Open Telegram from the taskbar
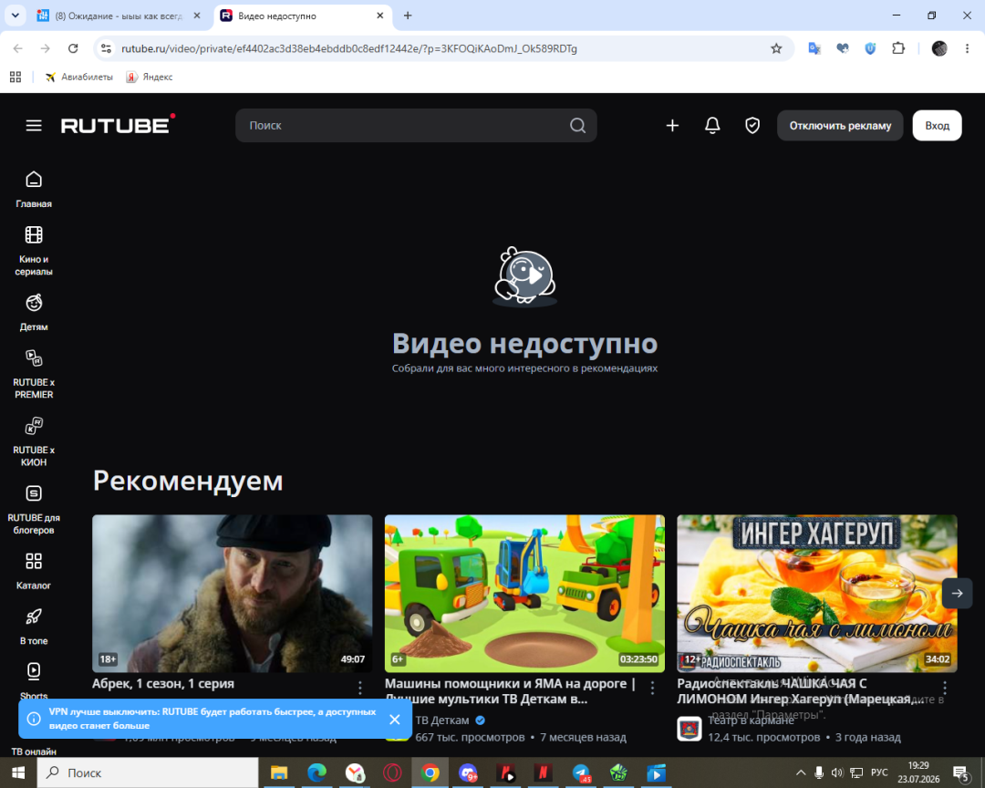 pos(581,772)
